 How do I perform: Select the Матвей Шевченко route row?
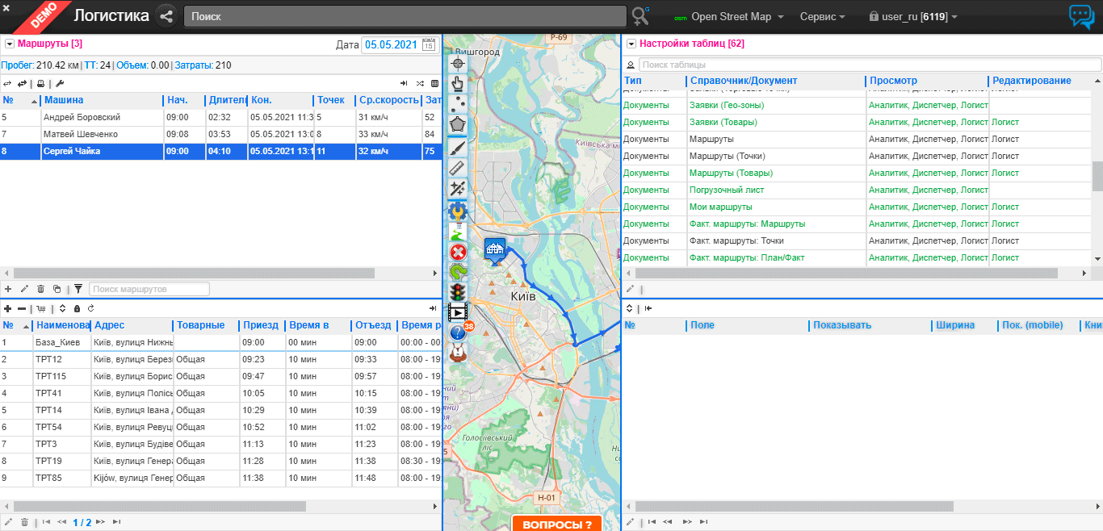click(x=81, y=134)
